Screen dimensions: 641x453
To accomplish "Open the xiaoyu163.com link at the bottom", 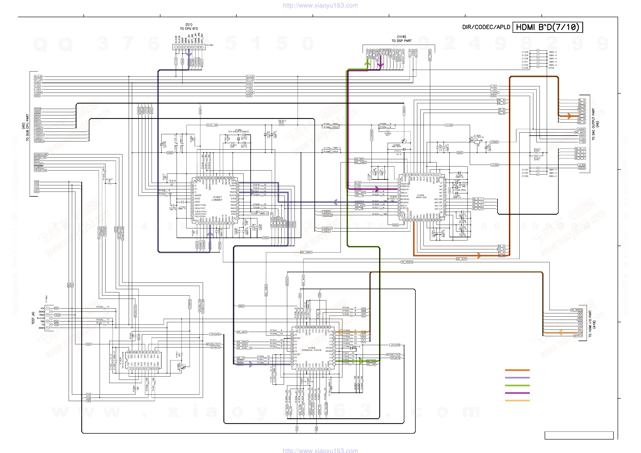I will click(x=320, y=450).
